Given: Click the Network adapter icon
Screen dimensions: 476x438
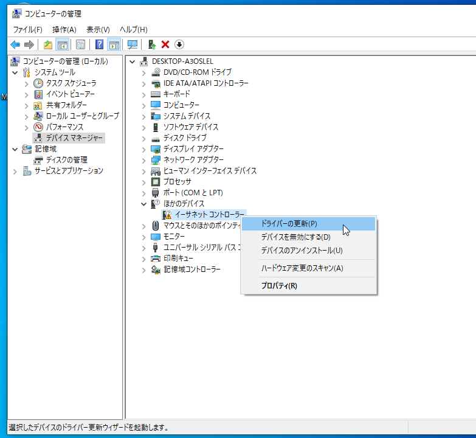Looking at the screenshot, I should click(x=156, y=160).
